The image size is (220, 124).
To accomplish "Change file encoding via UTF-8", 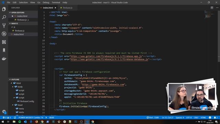I will tap(189, 117).
